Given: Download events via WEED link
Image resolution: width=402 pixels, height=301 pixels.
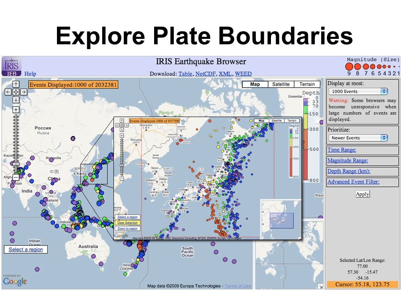Looking at the screenshot, I should point(243,74).
